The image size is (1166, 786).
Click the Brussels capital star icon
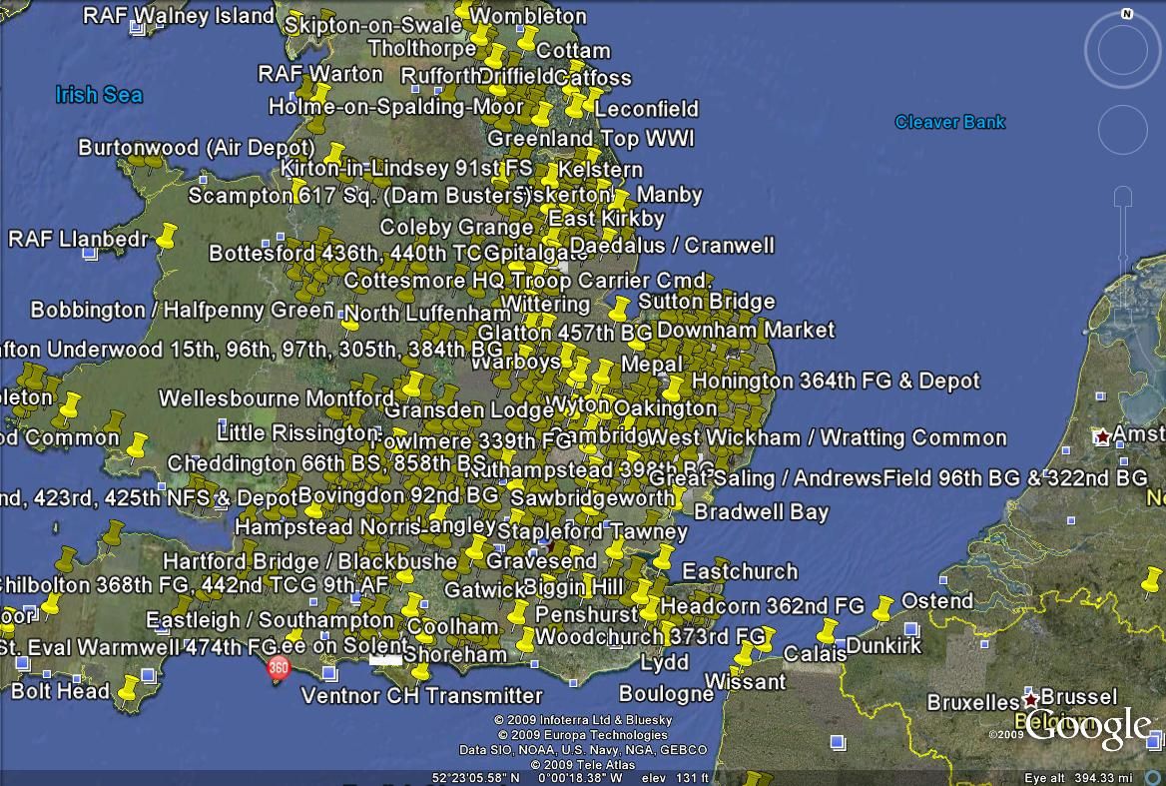coord(1030,699)
